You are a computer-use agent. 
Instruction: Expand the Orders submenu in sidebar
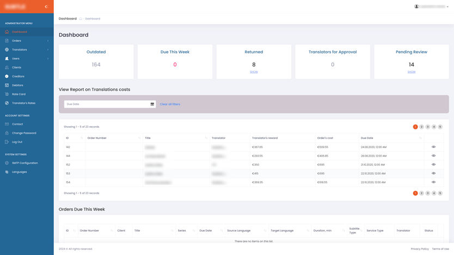click(x=48, y=41)
